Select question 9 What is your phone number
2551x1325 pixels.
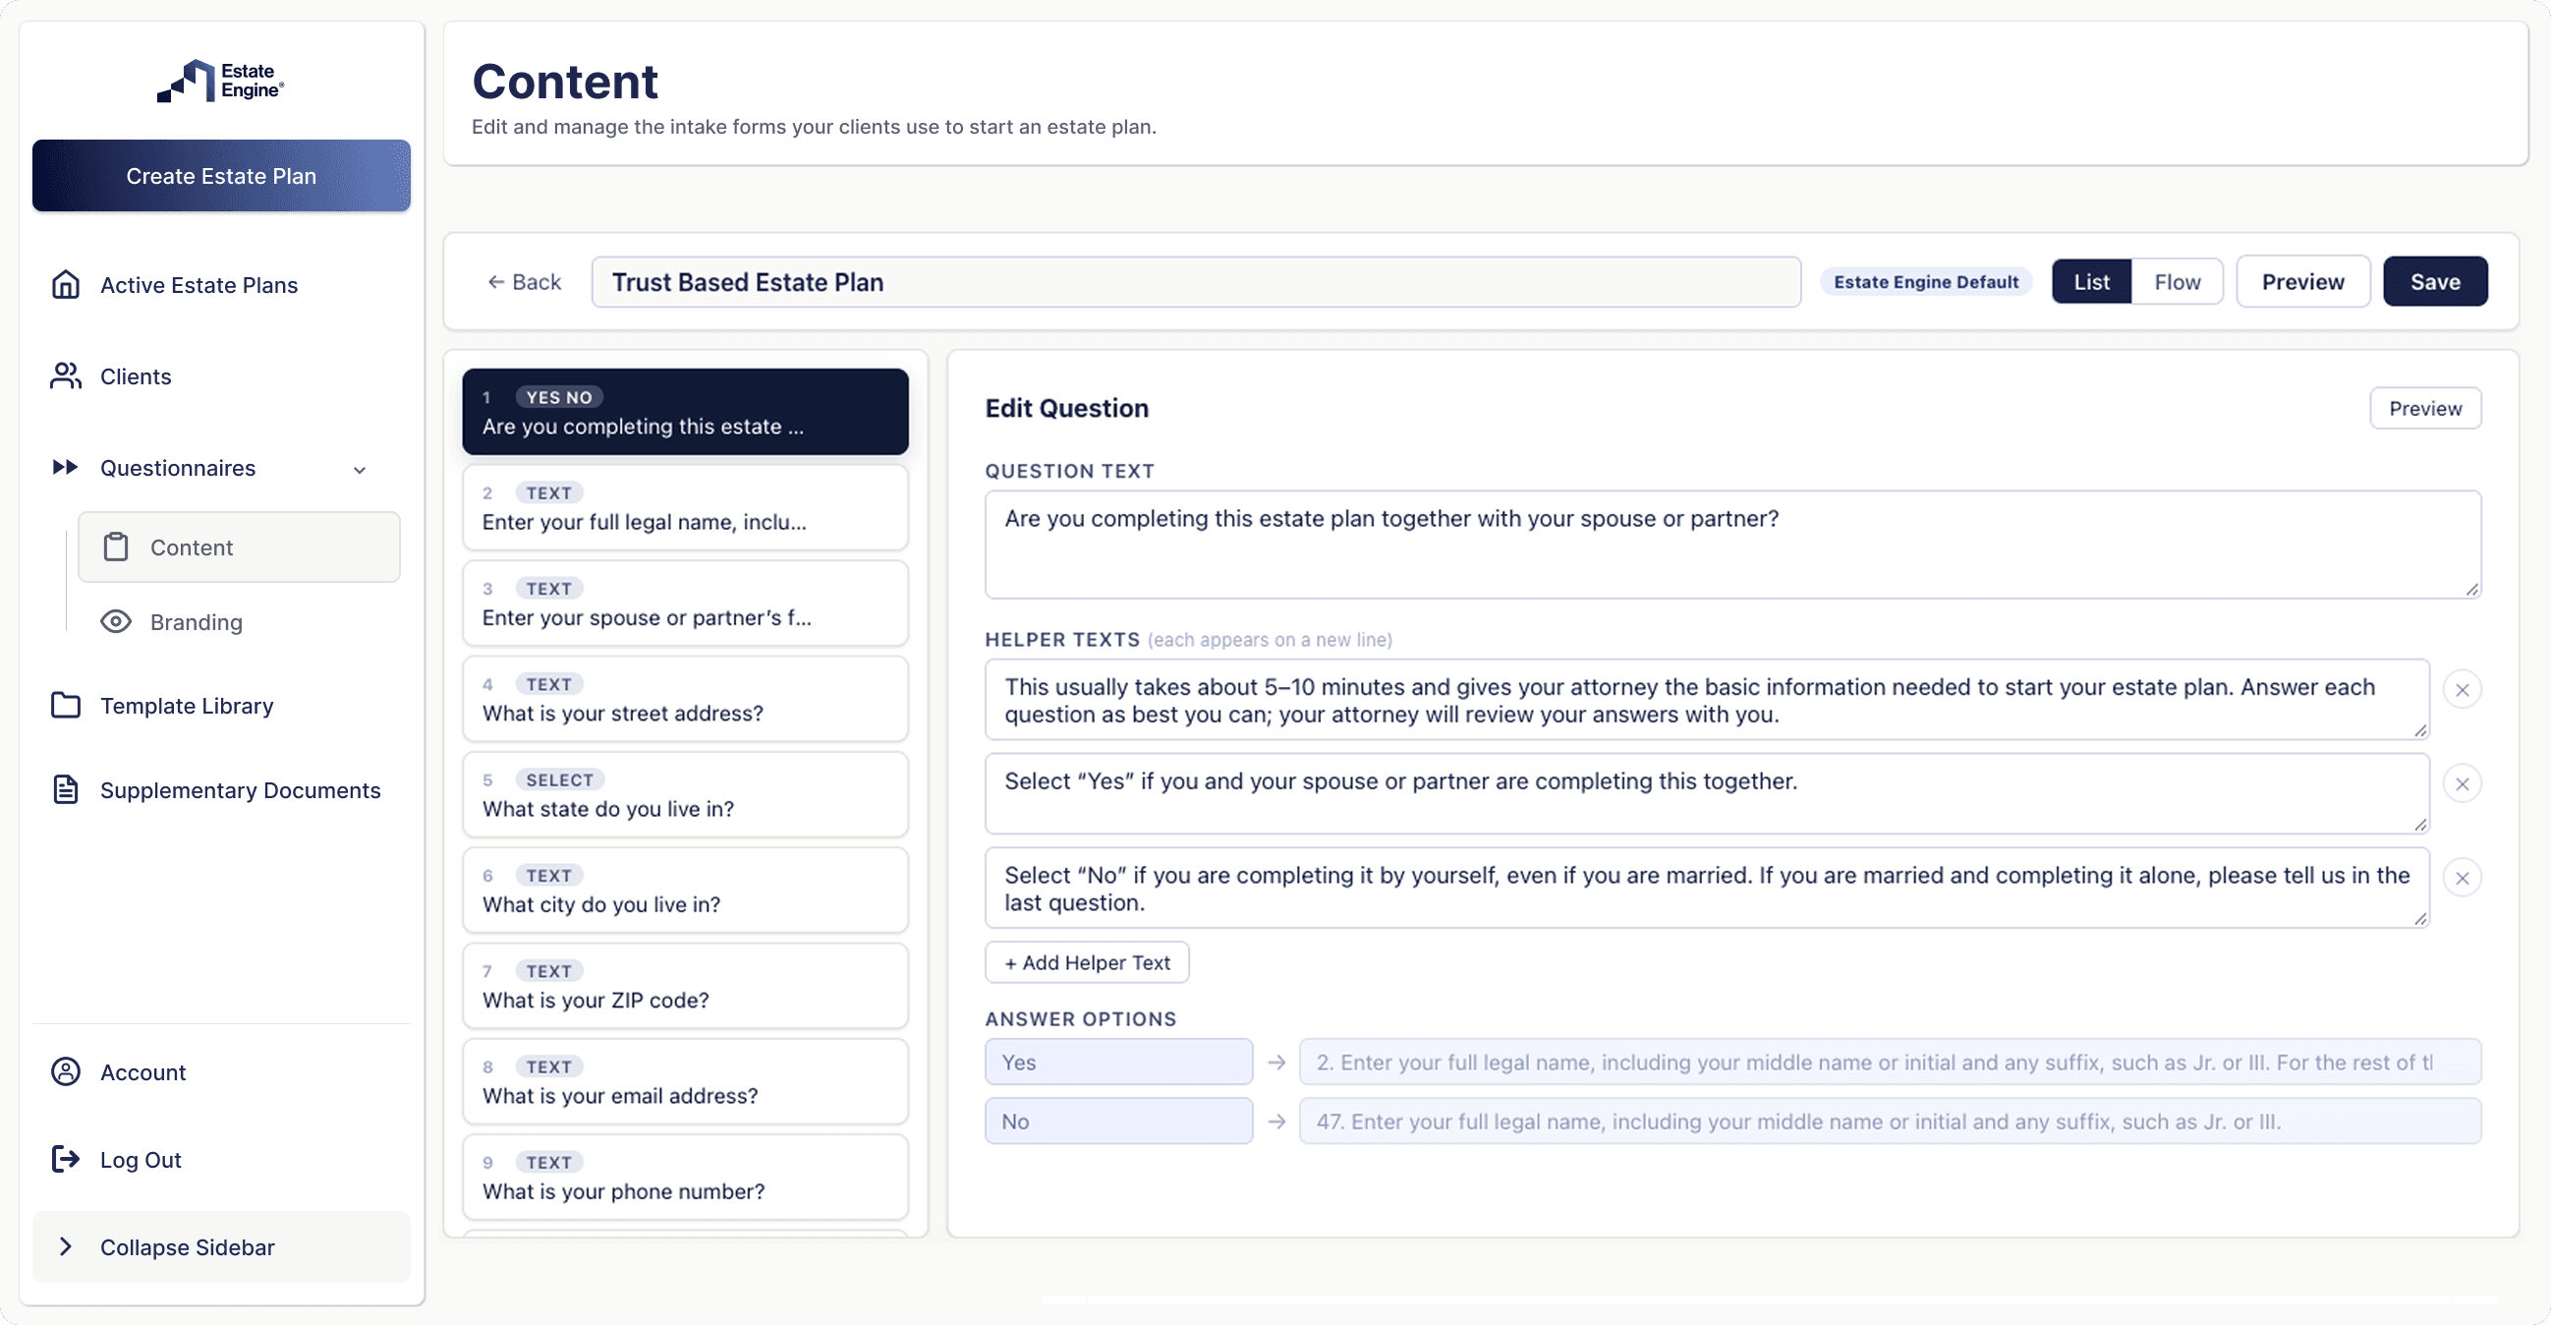pos(684,1178)
